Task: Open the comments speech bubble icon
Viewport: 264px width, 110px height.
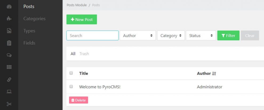Action: (x=9, y=55)
